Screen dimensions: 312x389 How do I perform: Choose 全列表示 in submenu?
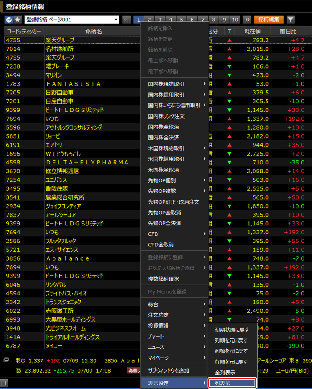pyautogui.click(x=232, y=373)
